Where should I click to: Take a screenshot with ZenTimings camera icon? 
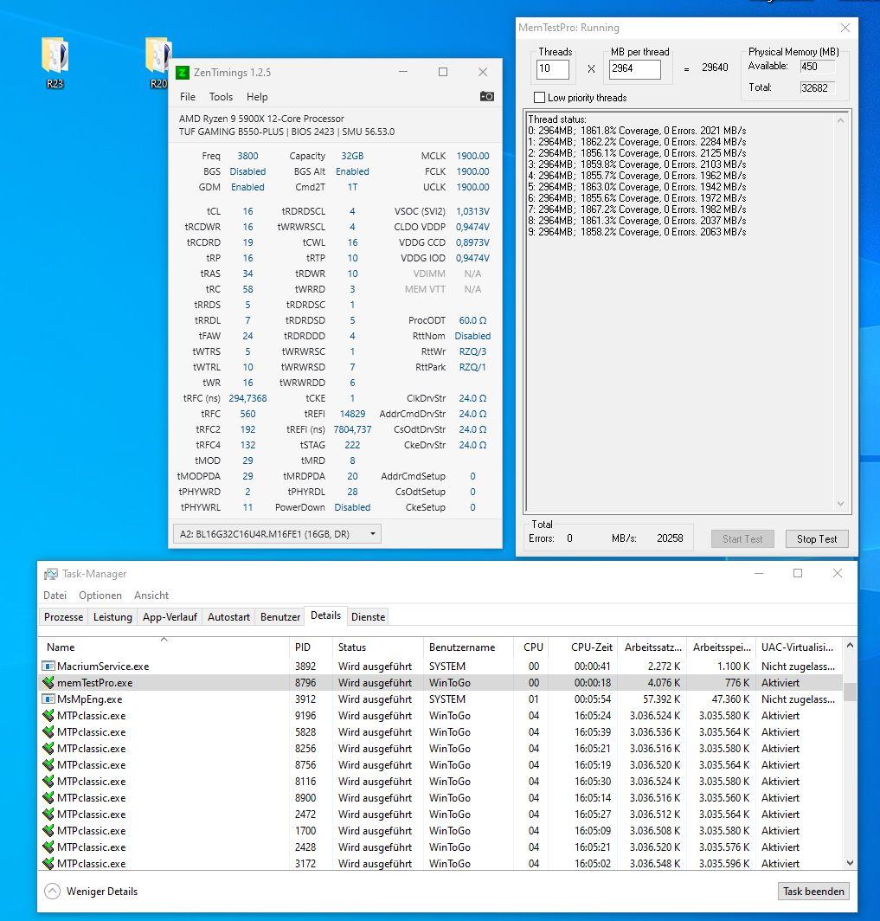click(486, 96)
